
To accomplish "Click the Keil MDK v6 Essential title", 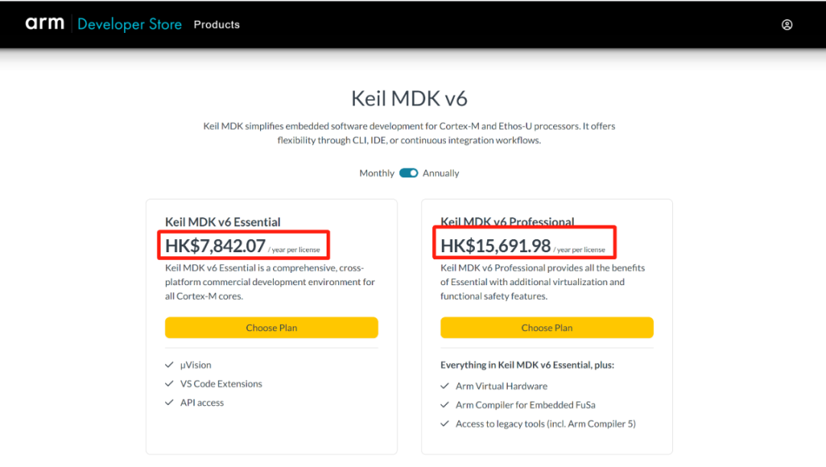I will click(223, 222).
